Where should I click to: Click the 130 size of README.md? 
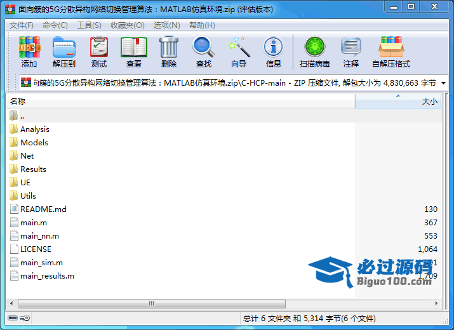click(x=431, y=209)
